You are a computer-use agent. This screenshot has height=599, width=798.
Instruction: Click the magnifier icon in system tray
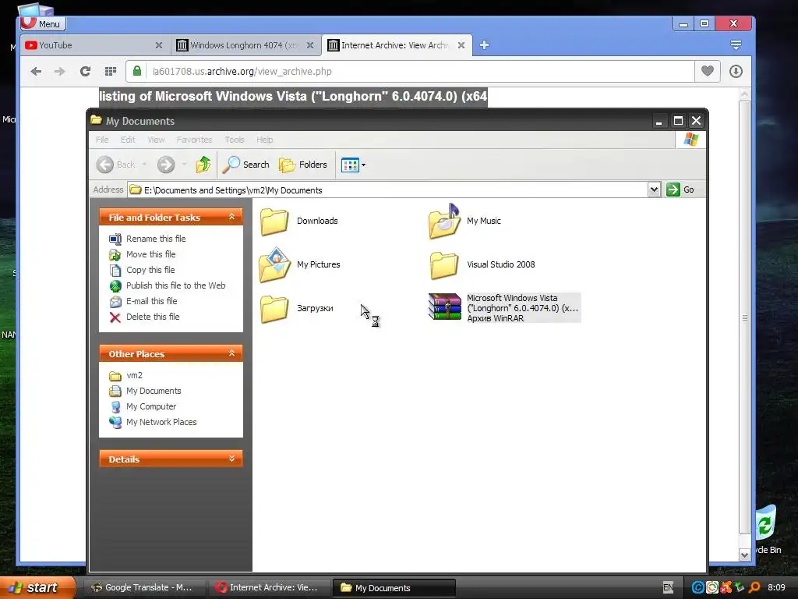(754, 587)
